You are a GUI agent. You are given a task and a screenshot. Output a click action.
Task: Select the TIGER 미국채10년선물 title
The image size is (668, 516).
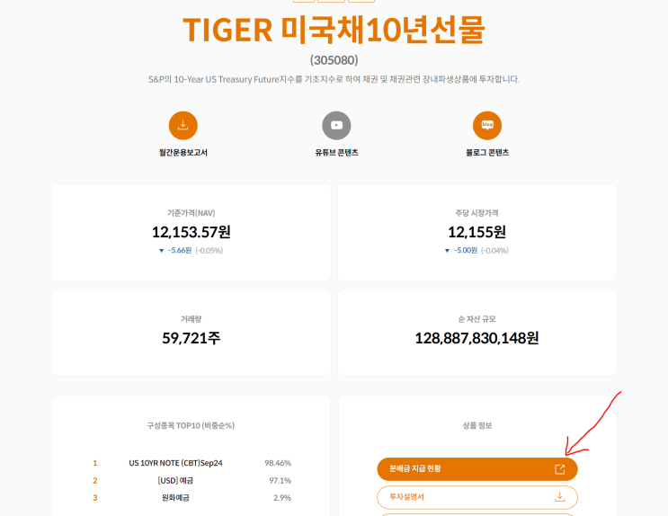[334, 31]
